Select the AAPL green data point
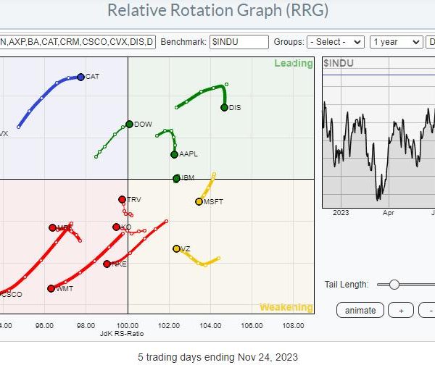Image resolution: width=435 pixels, height=365 pixels. 174,154
